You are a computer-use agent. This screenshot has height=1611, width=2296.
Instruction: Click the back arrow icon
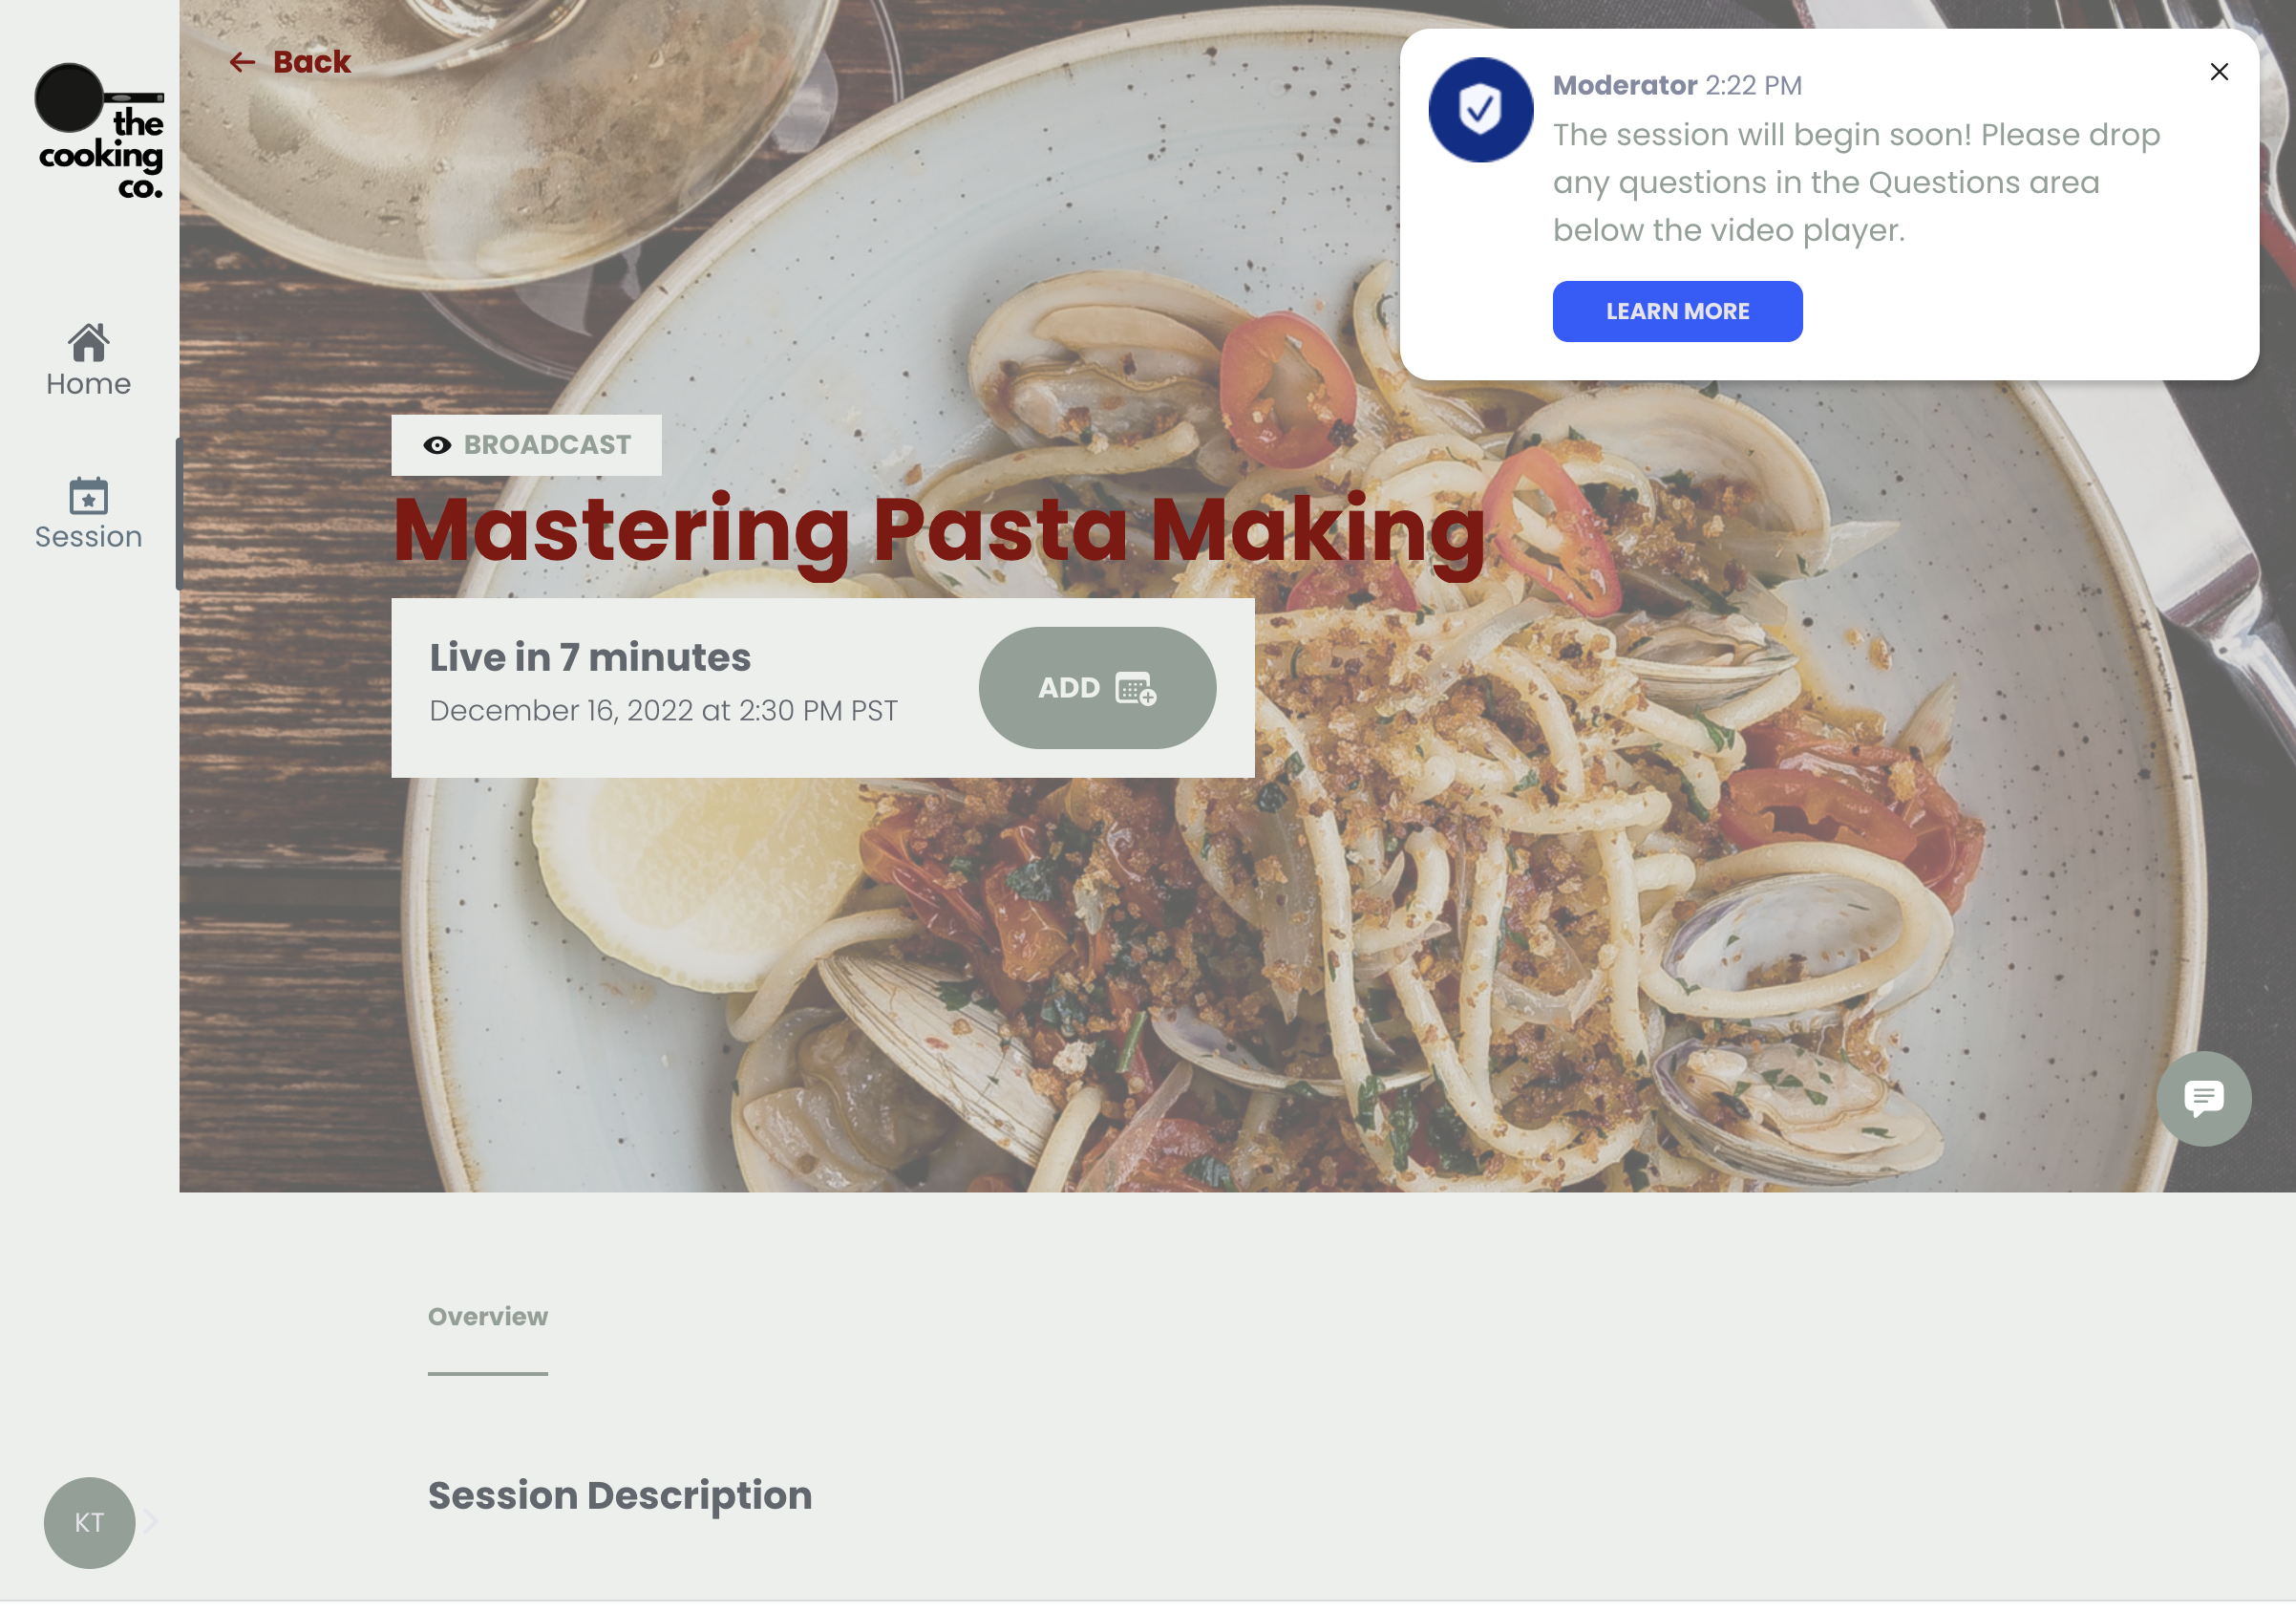(x=242, y=62)
